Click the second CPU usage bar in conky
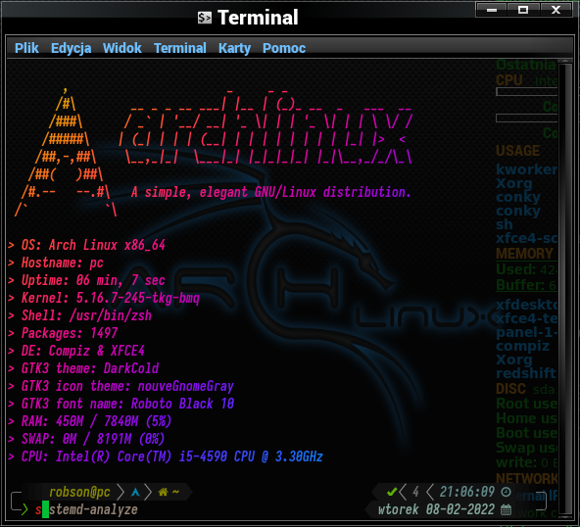 [x=527, y=118]
